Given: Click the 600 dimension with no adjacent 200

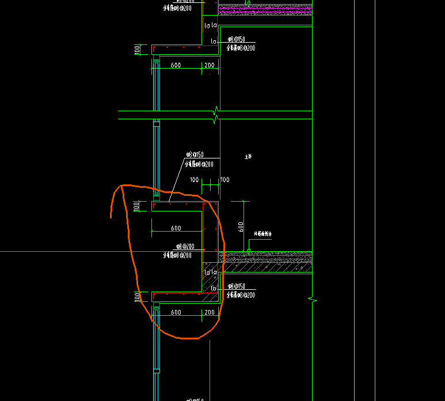Looking at the screenshot, I should tap(176, 228).
